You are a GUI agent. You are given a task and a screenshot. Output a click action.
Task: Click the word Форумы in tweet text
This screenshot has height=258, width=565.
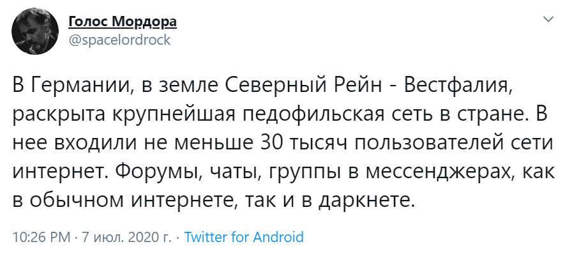tap(157, 172)
